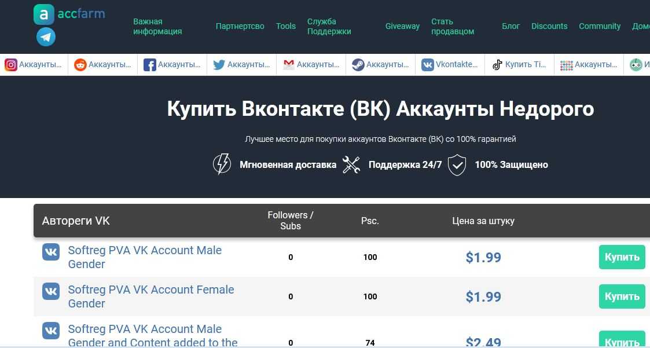Image resolution: width=650 pixels, height=348 pixels.
Task: Click the $1.99 price in Female Gender row
Action: (483, 296)
